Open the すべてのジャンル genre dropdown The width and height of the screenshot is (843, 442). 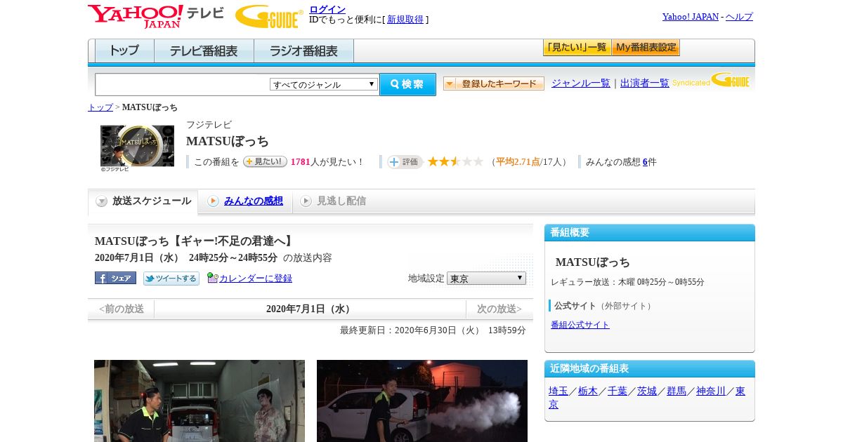pyautogui.click(x=324, y=84)
